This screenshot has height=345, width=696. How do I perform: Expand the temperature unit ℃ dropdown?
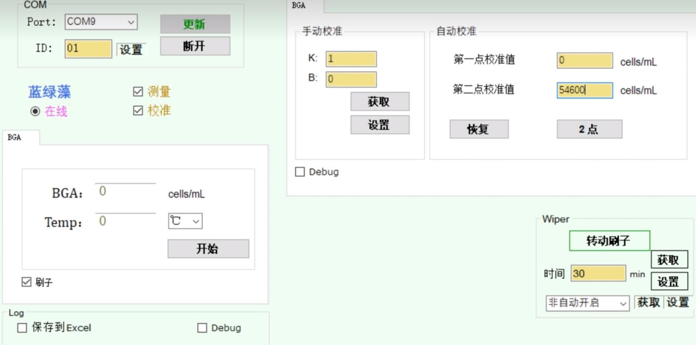[185, 221]
